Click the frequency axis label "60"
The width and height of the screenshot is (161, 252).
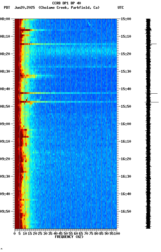(76, 234)
